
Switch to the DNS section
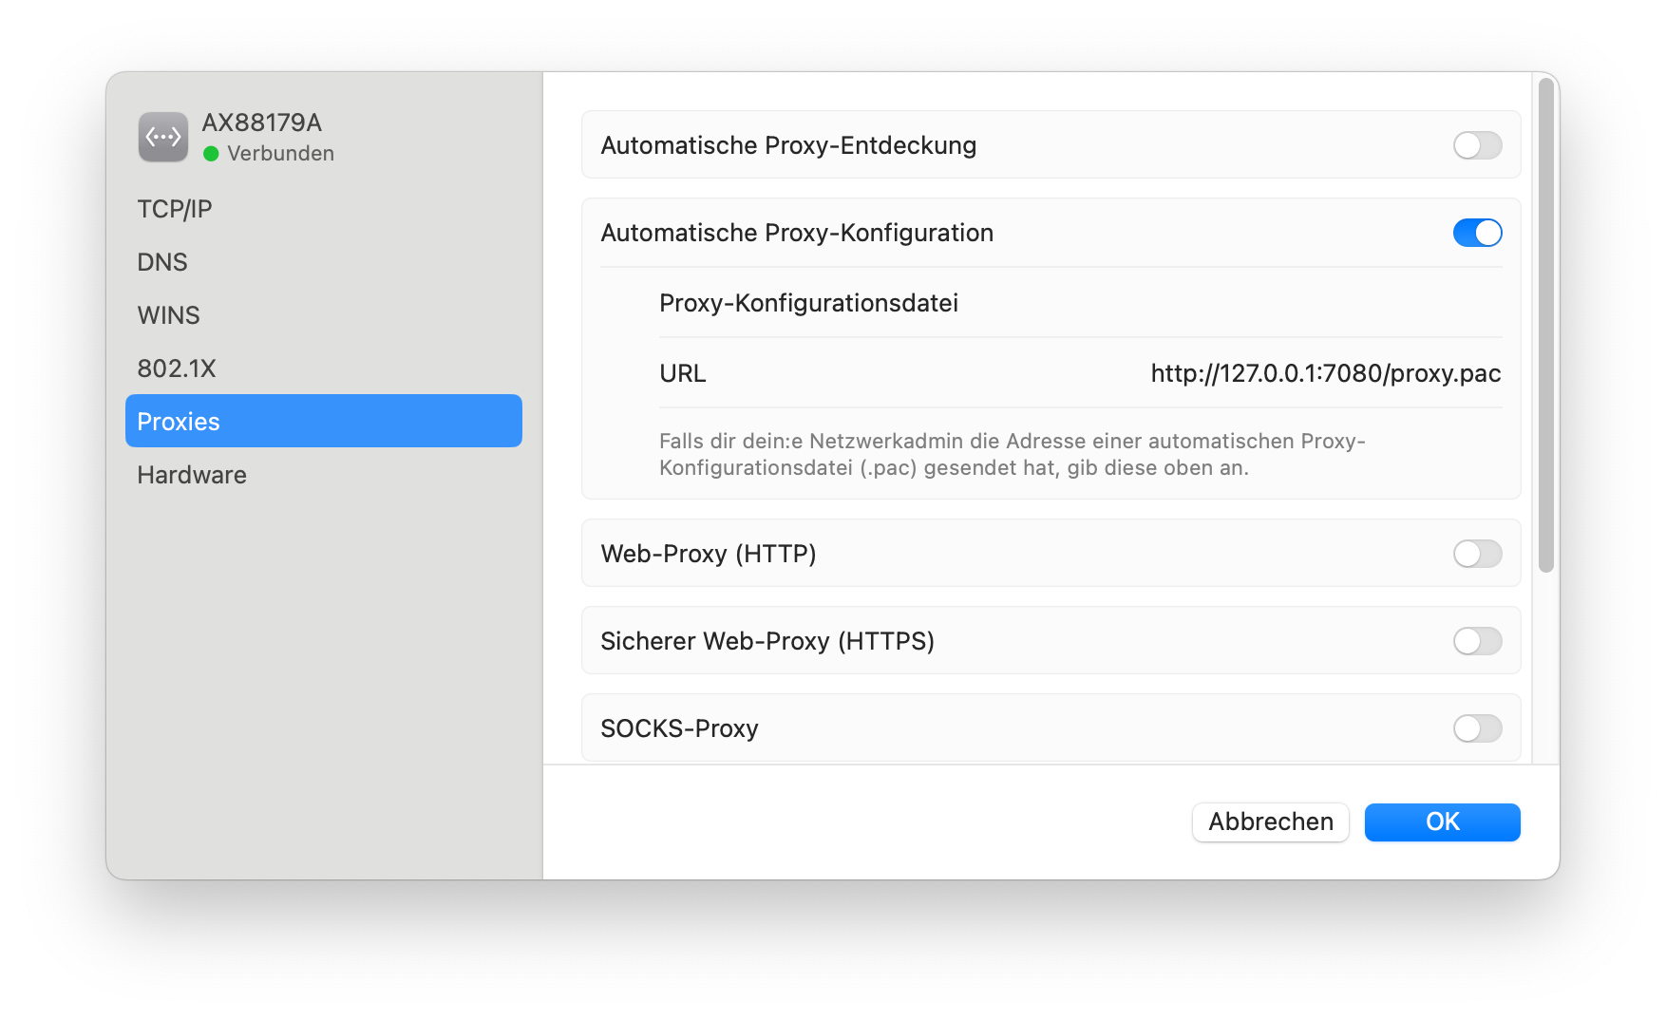[162, 262]
